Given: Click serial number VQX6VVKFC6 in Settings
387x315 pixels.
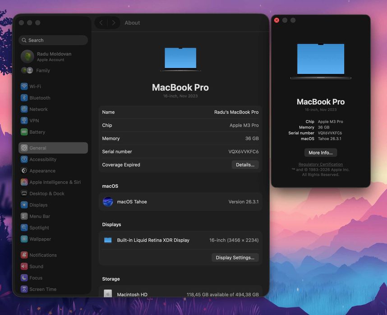Looking at the screenshot, I should pos(244,151).
